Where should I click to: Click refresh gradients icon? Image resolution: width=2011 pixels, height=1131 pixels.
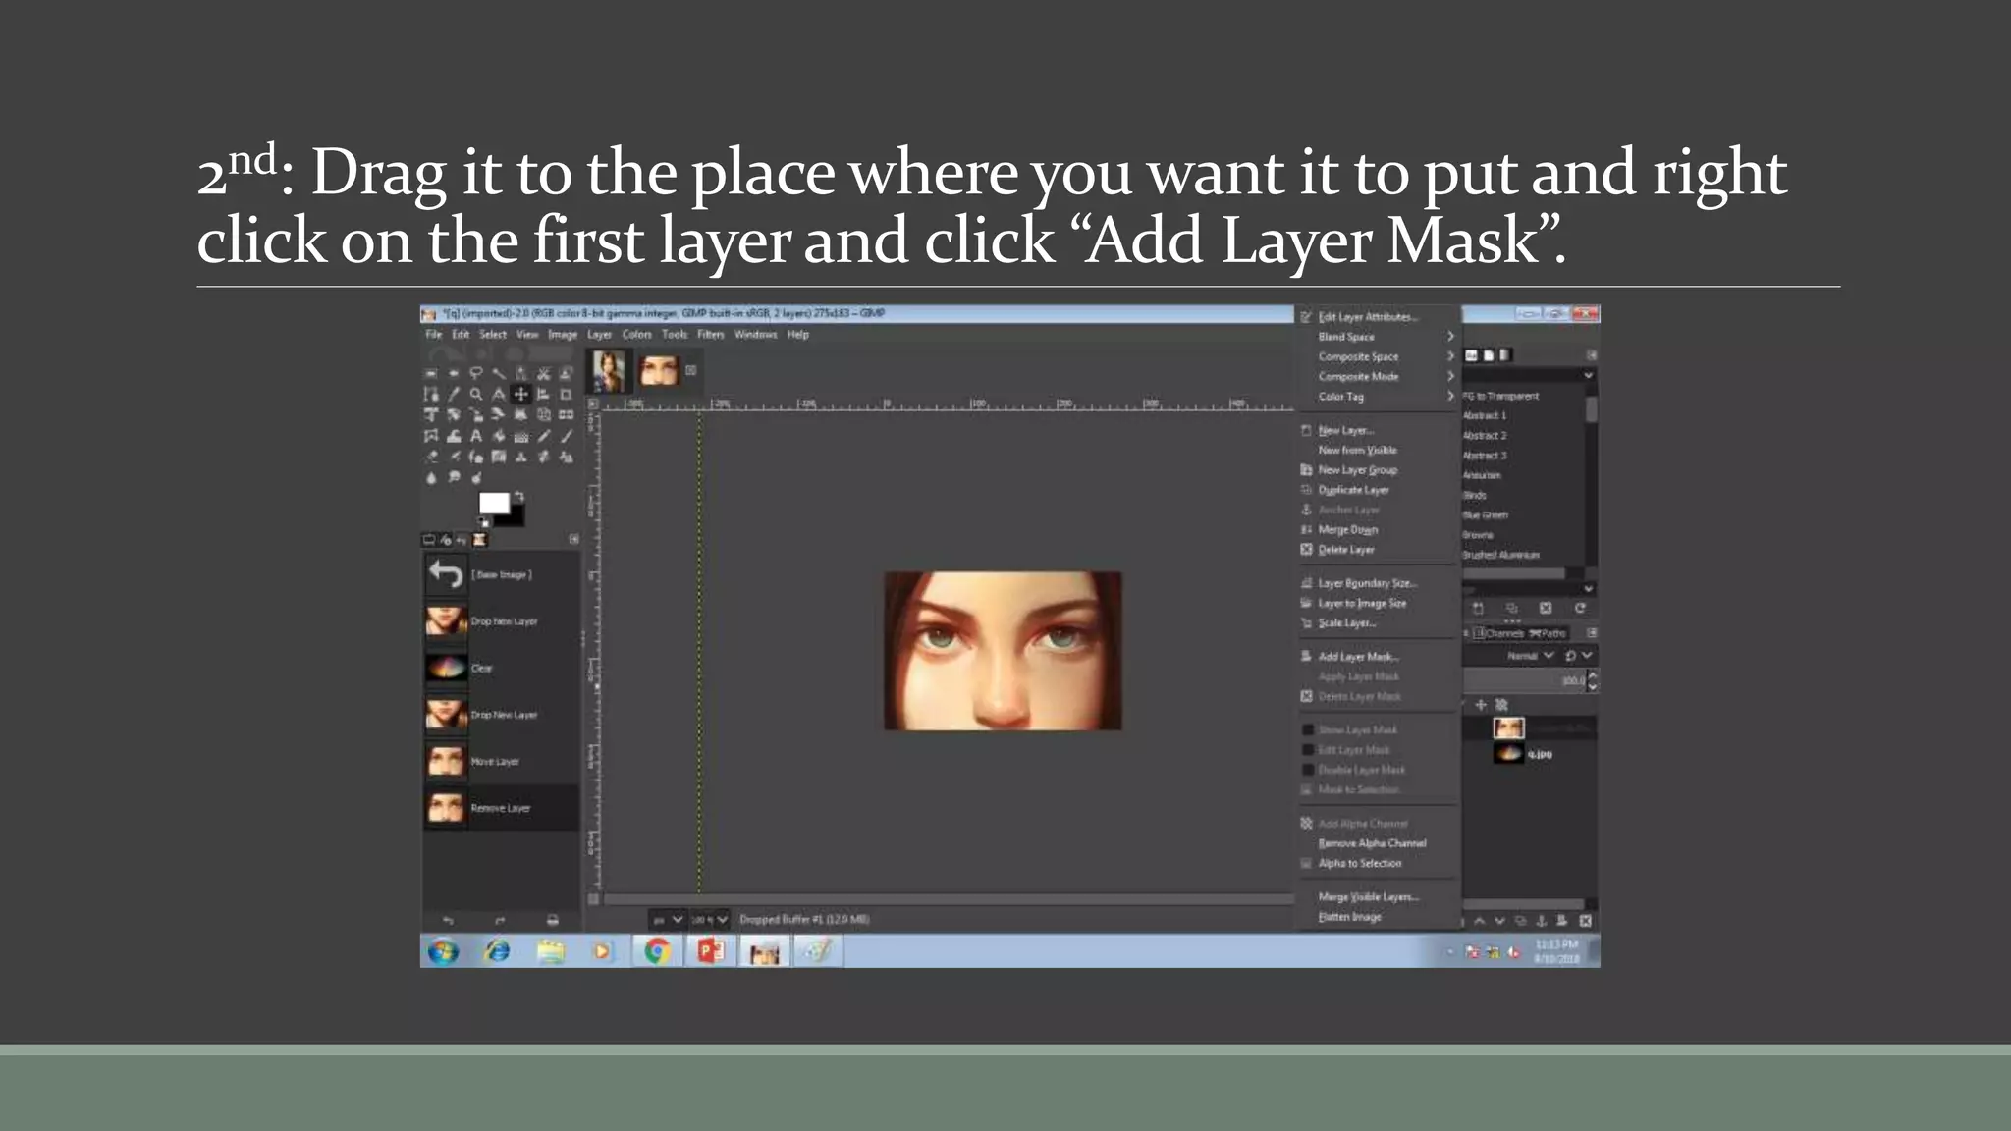pyautogui.click(x=1579, y=609)
